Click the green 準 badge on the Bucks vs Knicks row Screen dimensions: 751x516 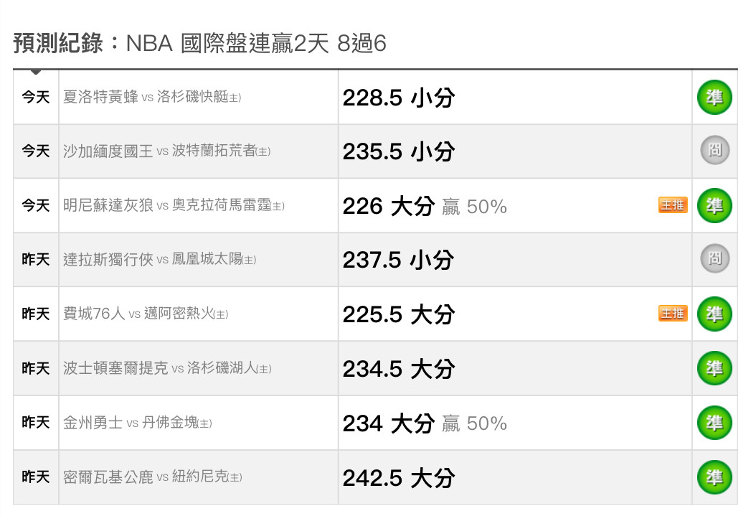[x=714, y=477]
